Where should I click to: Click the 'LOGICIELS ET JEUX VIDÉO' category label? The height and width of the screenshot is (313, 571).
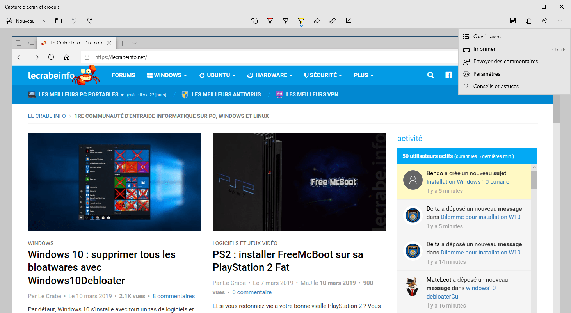[245, 243]
